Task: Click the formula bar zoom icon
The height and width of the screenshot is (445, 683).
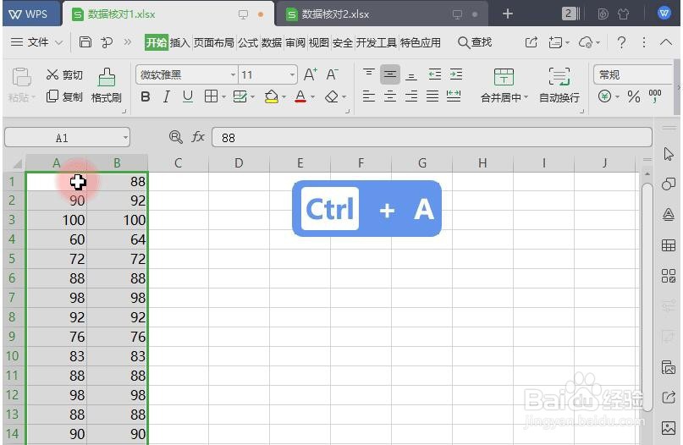Action: point(175,137)
